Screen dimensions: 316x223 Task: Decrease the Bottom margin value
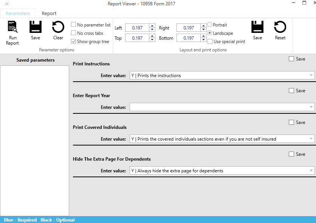203,40
